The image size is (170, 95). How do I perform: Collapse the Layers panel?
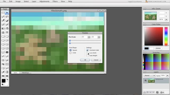pos(145,72)
